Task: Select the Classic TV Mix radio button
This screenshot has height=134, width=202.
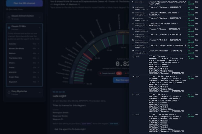Action: (x=9, y=28)
